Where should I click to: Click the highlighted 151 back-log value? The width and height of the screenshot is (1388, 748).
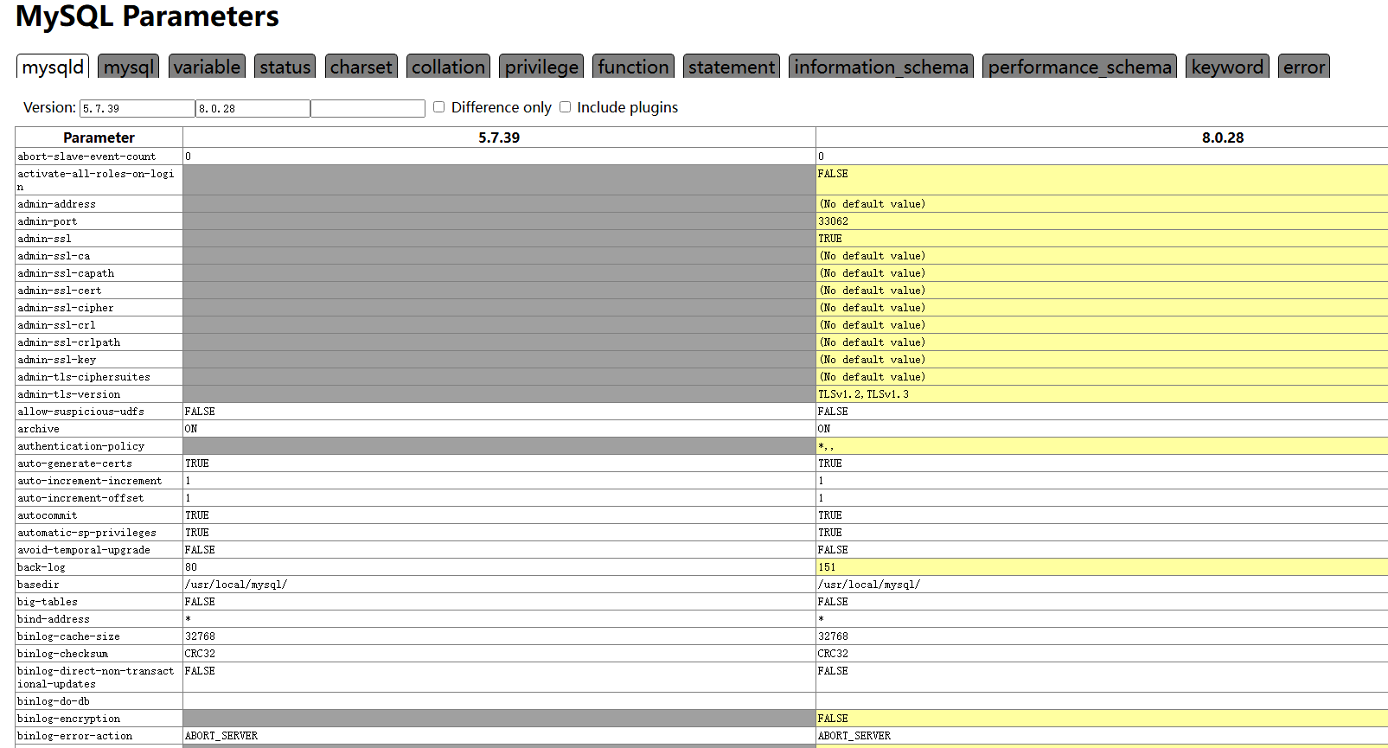tap(827, 567)
